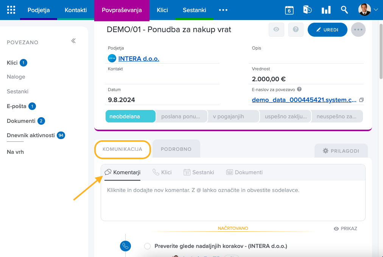Open the INTERA d.o.o. company link
The image size is (383, 257).
139,59
